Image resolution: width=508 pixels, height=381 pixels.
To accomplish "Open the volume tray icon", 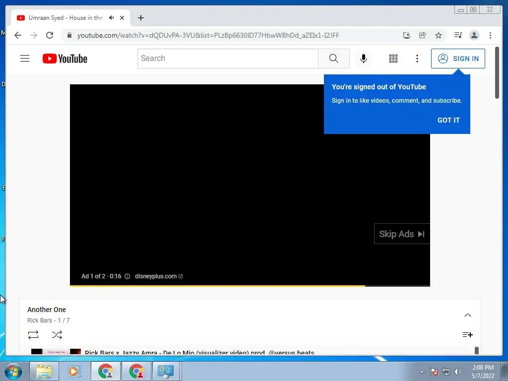I will pyautogui.click(x=457, y=372).
